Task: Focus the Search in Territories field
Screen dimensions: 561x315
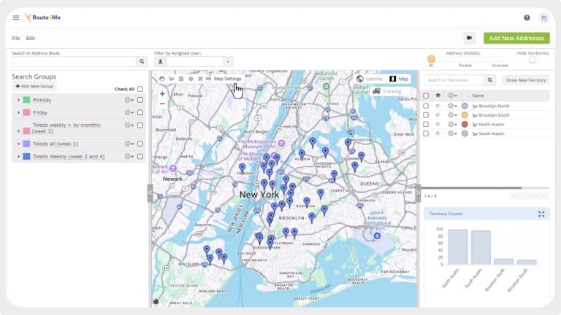Action: click(454, 80)
